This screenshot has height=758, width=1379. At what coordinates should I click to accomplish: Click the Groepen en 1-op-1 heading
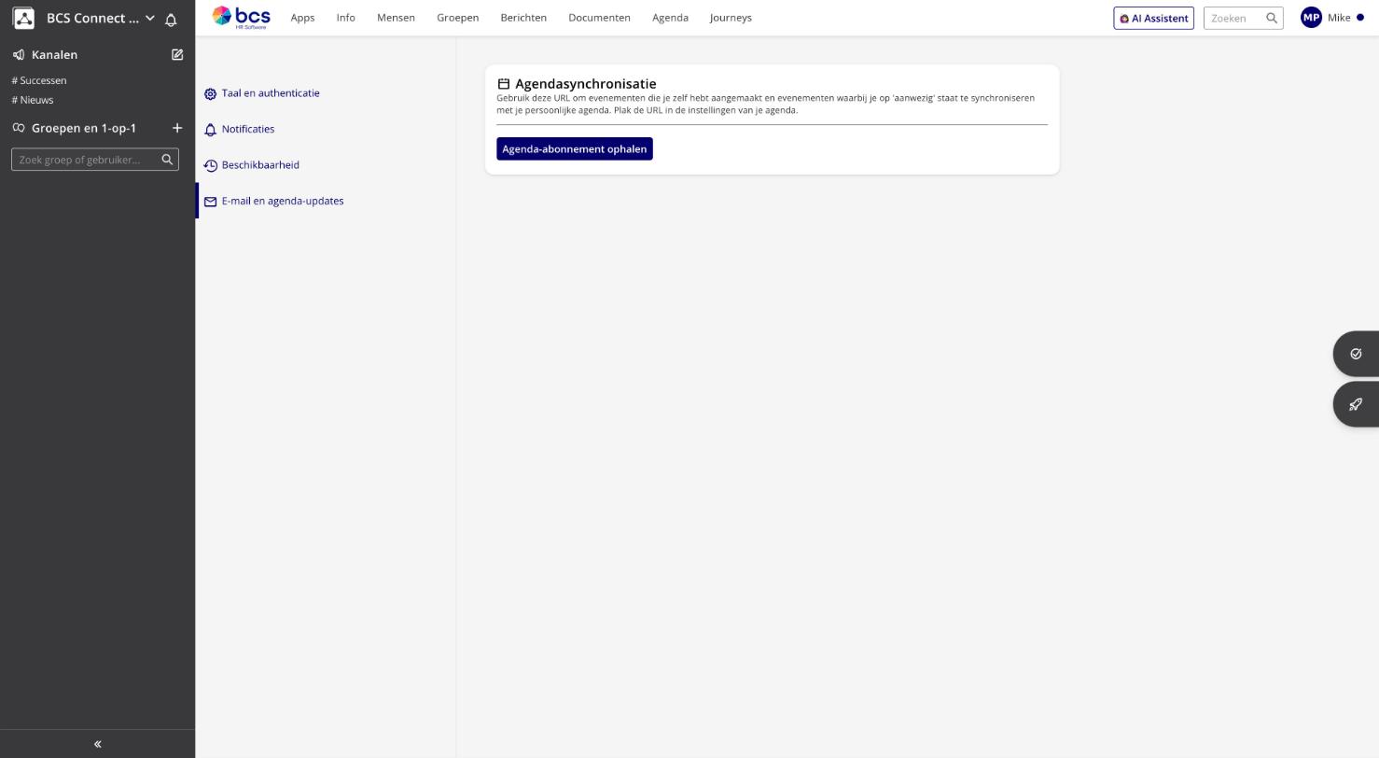tap(84, 128)
